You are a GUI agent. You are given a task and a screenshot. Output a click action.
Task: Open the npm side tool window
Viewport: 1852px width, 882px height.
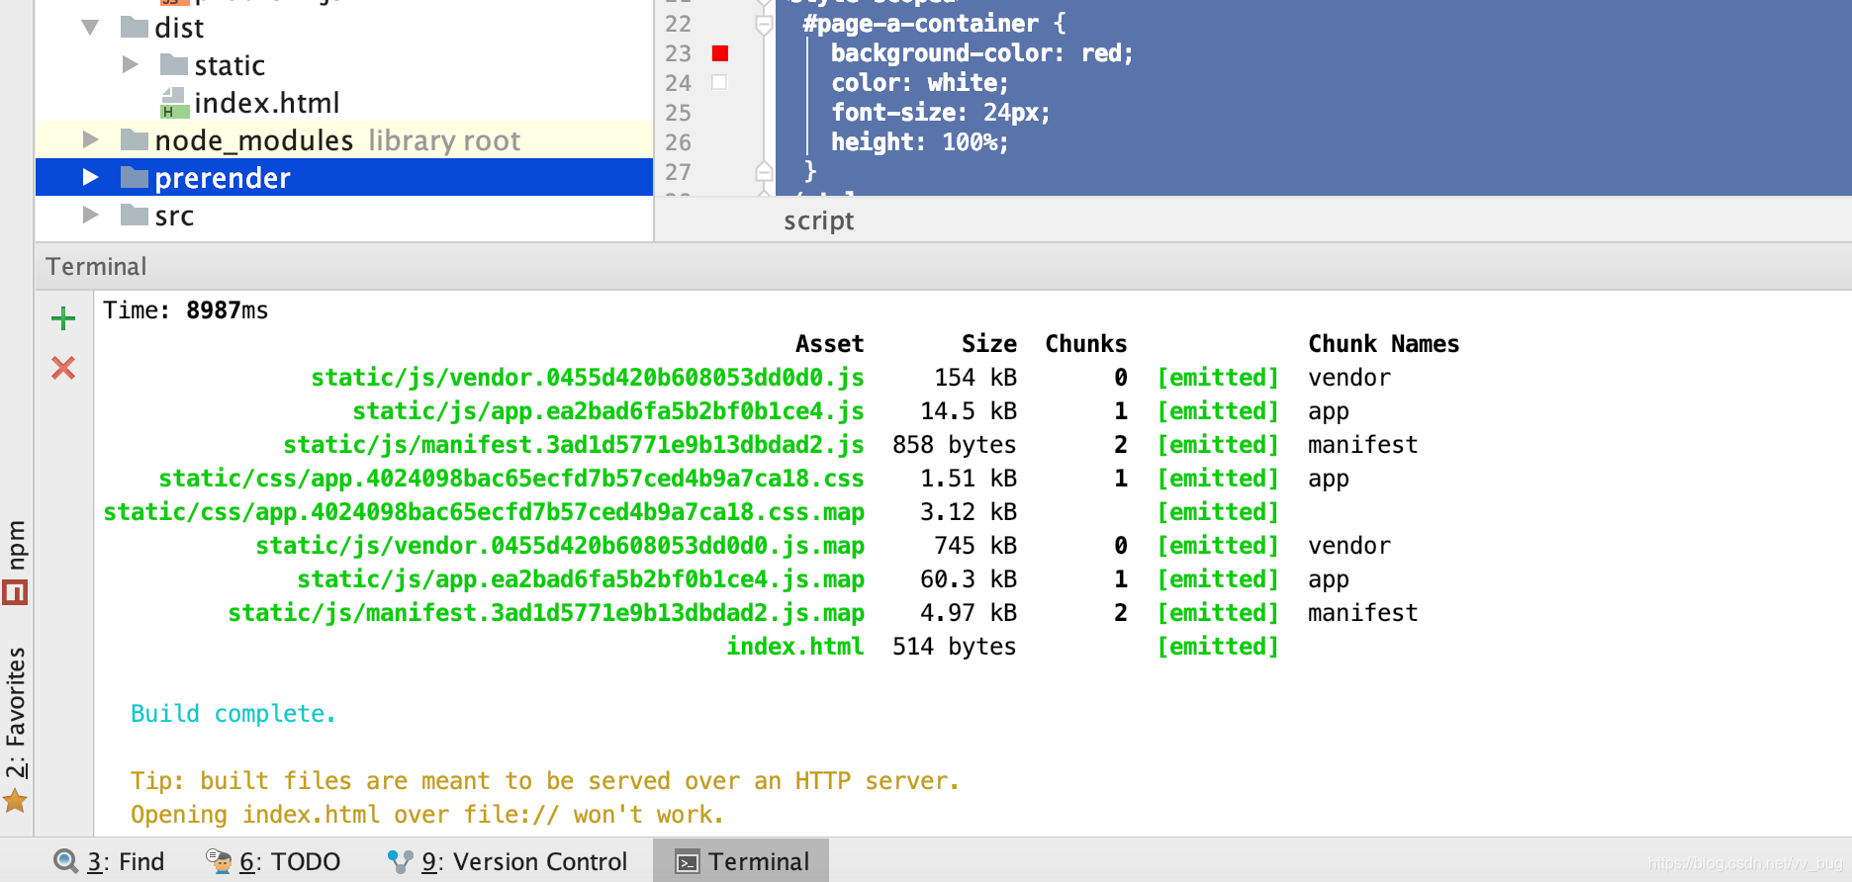pos(16,562)
